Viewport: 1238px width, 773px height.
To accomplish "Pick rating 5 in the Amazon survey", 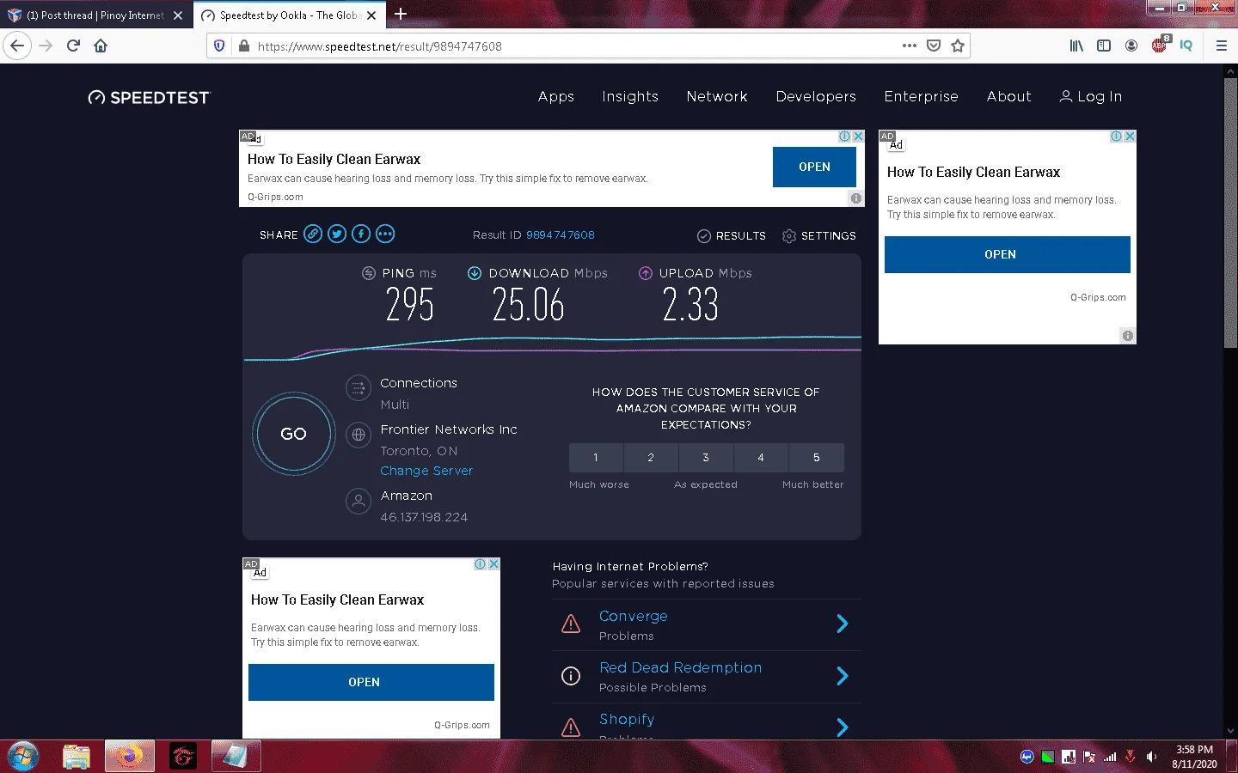I will [817, 458].
